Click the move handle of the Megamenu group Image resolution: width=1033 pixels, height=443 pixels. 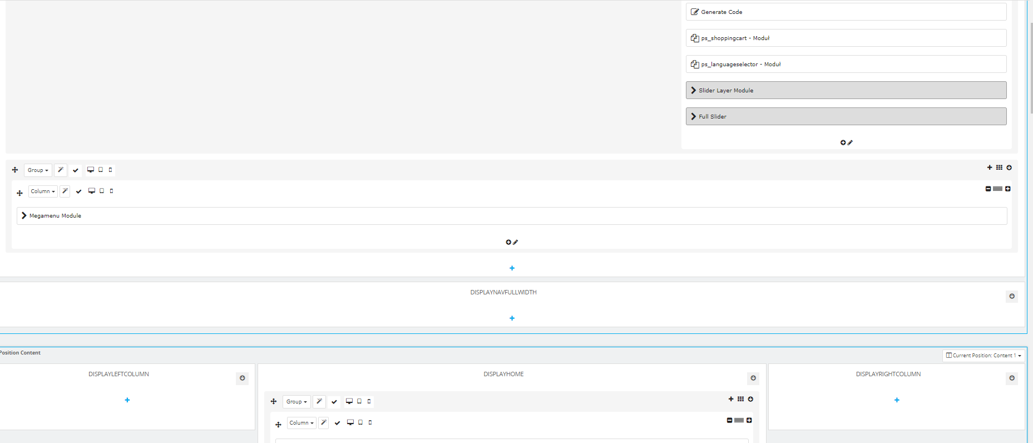[15, 170]
